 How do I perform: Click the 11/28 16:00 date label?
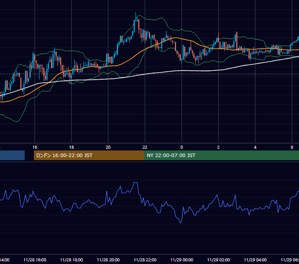(35, 260)
